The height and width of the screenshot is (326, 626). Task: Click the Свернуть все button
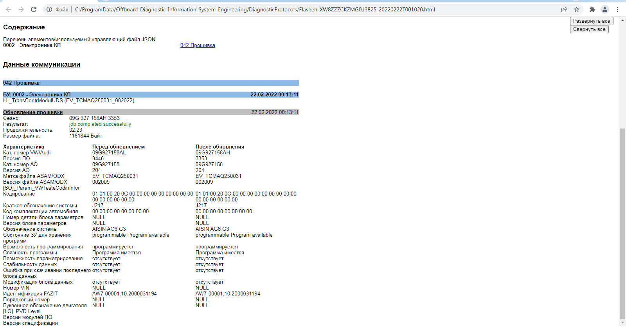[x=589, y=29]
